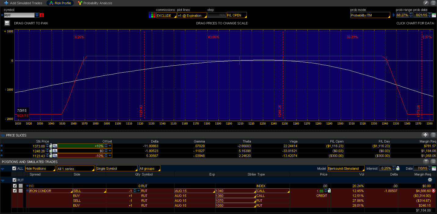The image size is (437, 214).
Task: Open the Probability ITM mode dropdown
Action: tap(370, 15)
